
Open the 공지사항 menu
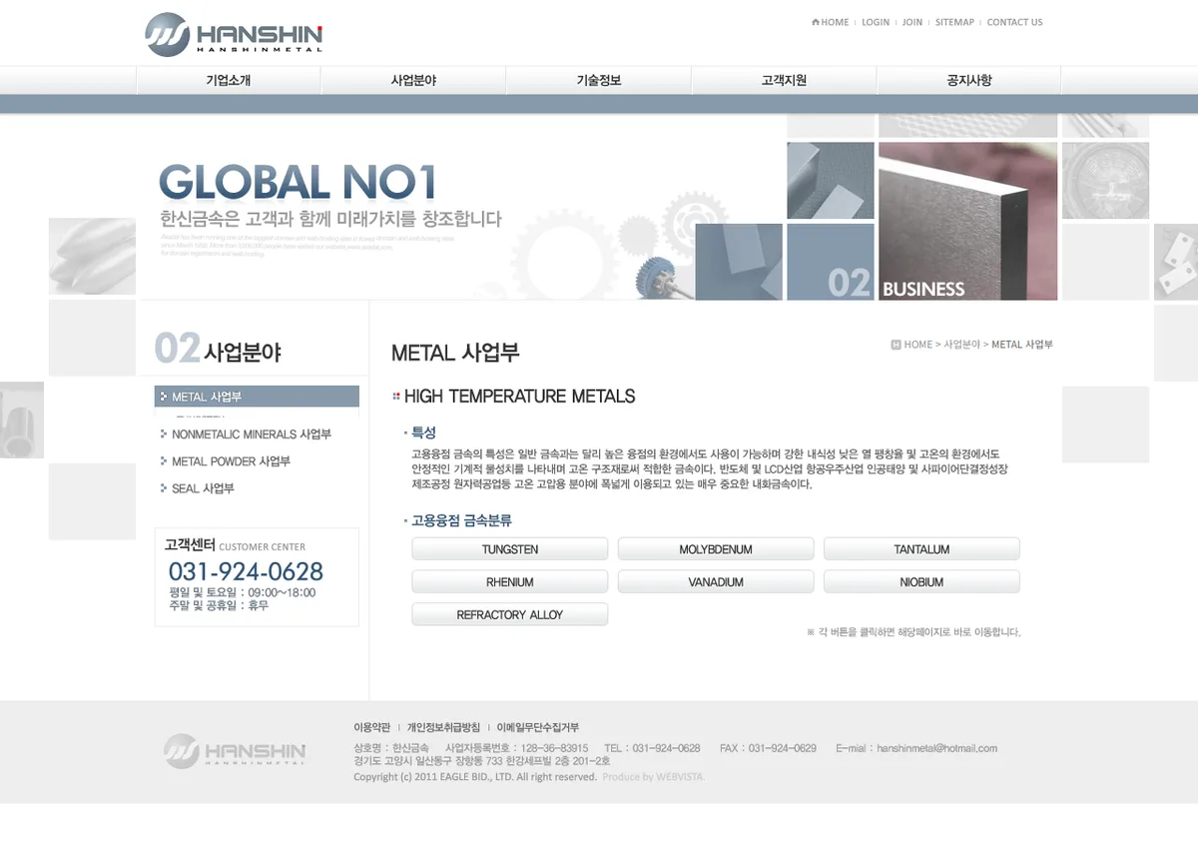click(969, 80)
